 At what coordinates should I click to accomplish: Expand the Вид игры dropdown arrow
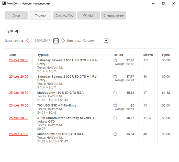coord(106,40)
